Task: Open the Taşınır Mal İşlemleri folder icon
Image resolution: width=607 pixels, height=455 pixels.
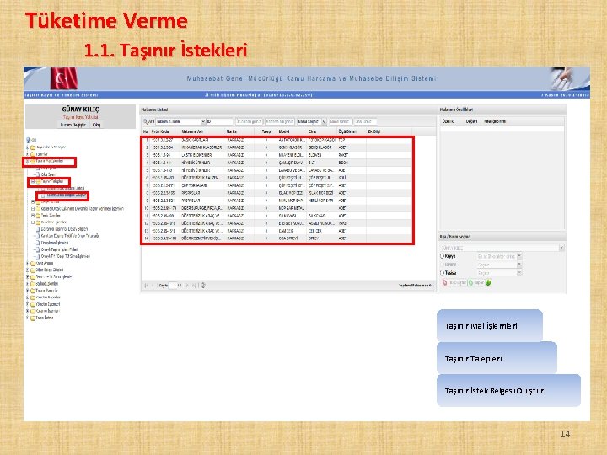Action: point(33,161)
